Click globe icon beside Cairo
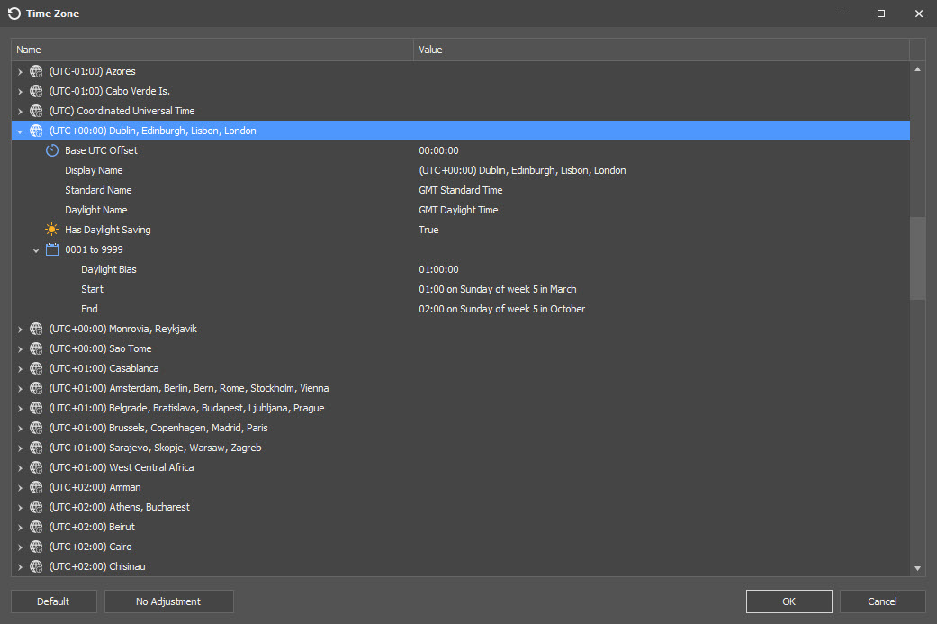The image size is (937, 624). pos(36,547)
